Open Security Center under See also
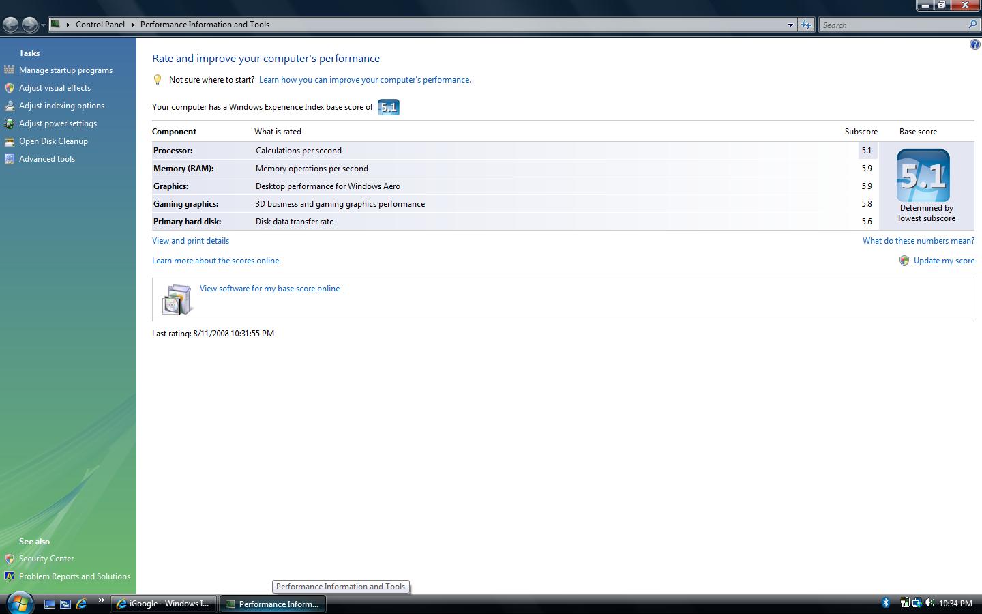The image size is (982, 614). tap(46, 559)
